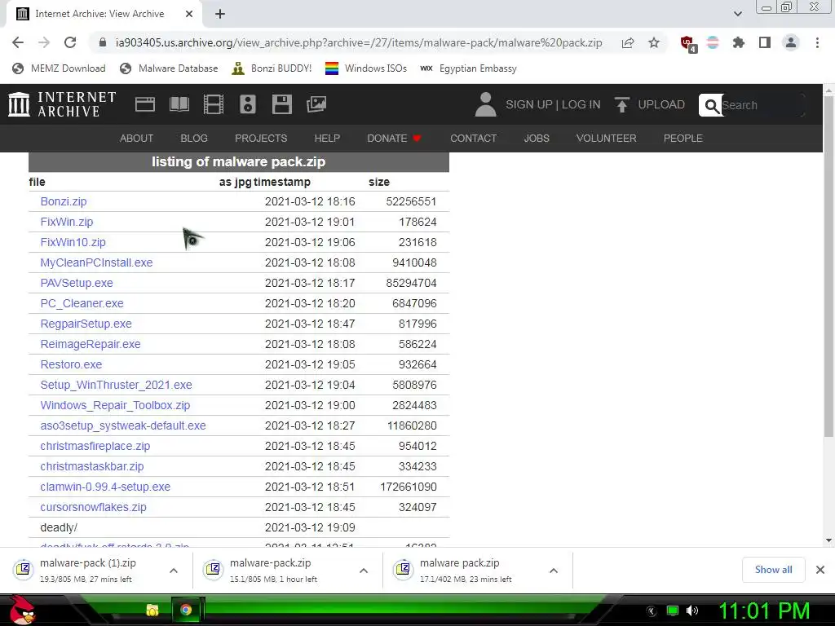The width and height of the screenshot is (835, 626).
Task: Open the PROJECTS menu item
Action: 261,139
